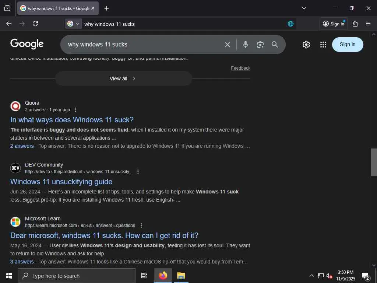Open the Google apps grid
377x283 pixels.
point(323,45)
